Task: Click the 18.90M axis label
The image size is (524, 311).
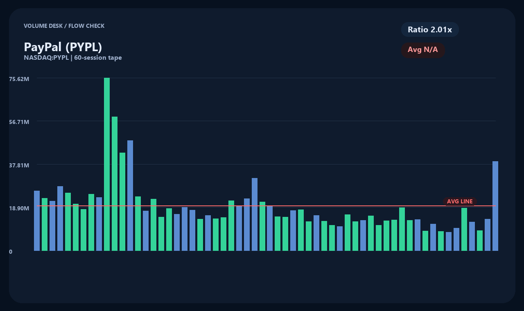Action: [x=19, y=208]
